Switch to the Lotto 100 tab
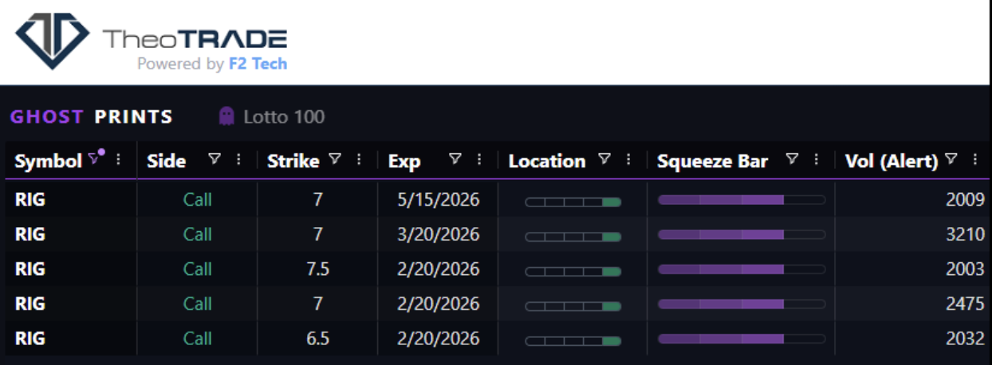The height and width of the screenshot is (365, 992). coord(283,116)
